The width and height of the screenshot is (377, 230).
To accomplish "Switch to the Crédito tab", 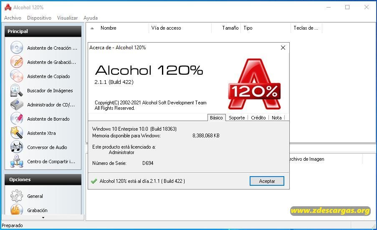I will click(x=258, y=118).
